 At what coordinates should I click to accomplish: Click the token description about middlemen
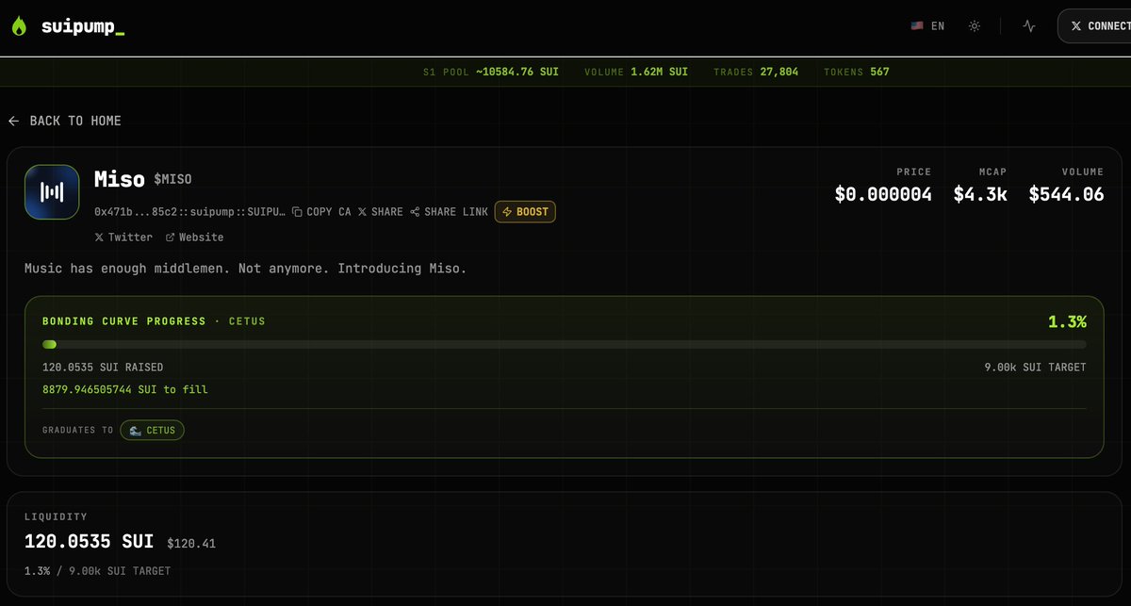(245, 269)
